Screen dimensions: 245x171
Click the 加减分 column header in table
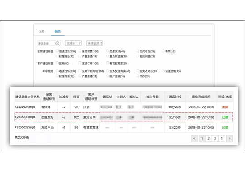click(64, 96)
